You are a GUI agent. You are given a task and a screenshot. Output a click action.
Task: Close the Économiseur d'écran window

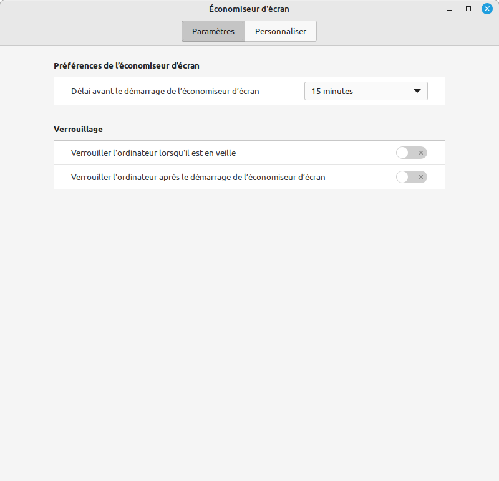coord(487,9)
